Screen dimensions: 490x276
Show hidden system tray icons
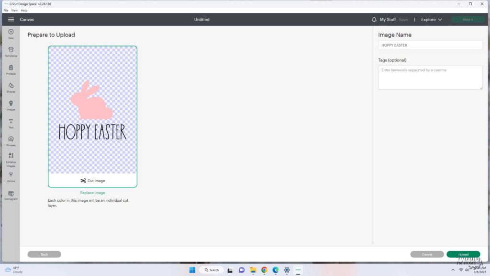(x=453, y=270)
